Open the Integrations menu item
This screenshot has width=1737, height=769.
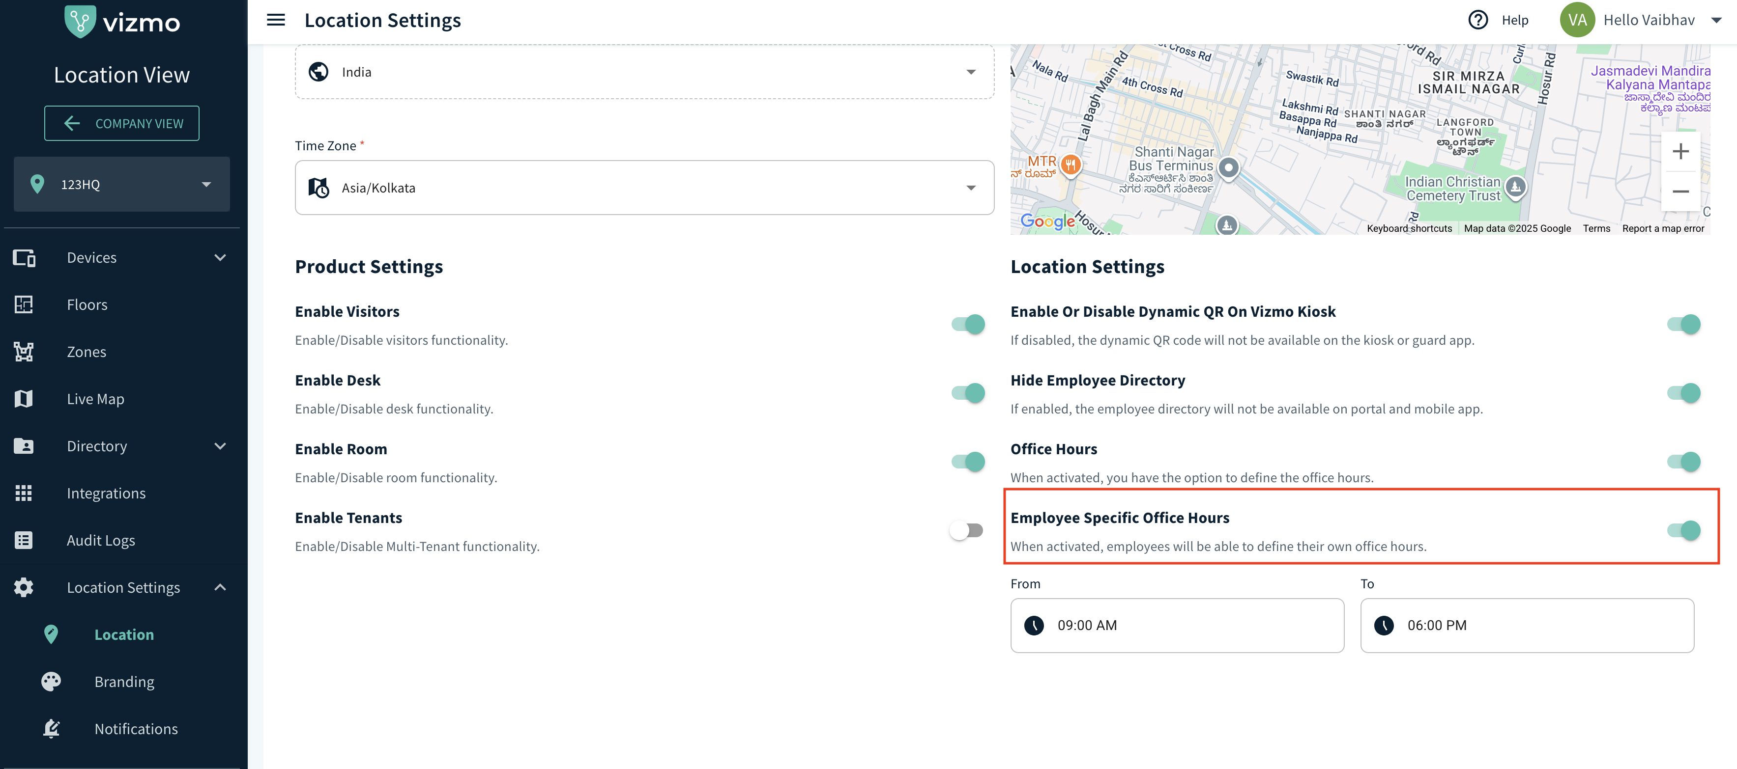pos(106,494)
